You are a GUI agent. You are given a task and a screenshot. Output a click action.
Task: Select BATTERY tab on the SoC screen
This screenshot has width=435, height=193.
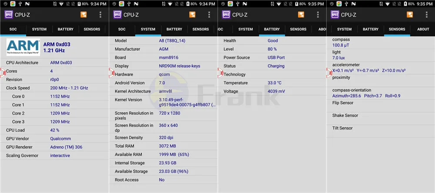tap(66, 29)
